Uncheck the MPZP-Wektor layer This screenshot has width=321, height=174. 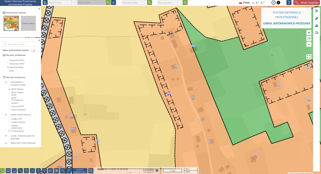pyautogui.click(x=9, y=89)
